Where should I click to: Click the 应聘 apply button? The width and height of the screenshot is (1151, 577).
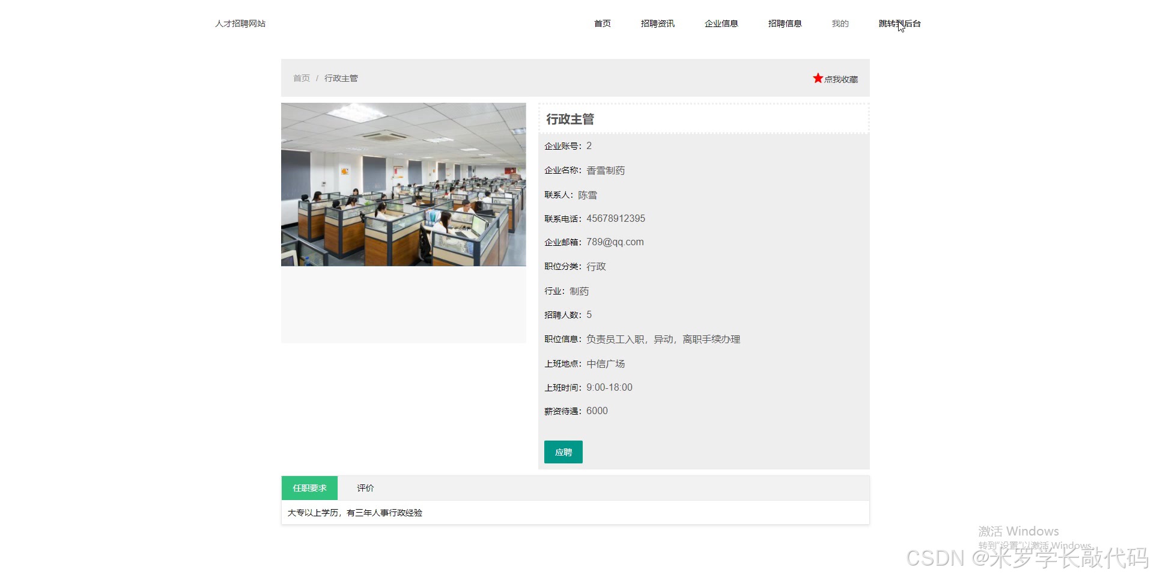[562, 451]
